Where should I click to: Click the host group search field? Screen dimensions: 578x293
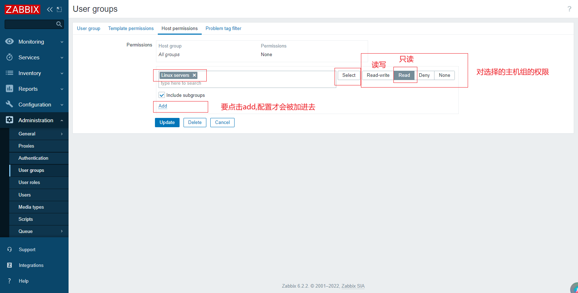coord(247,79)
